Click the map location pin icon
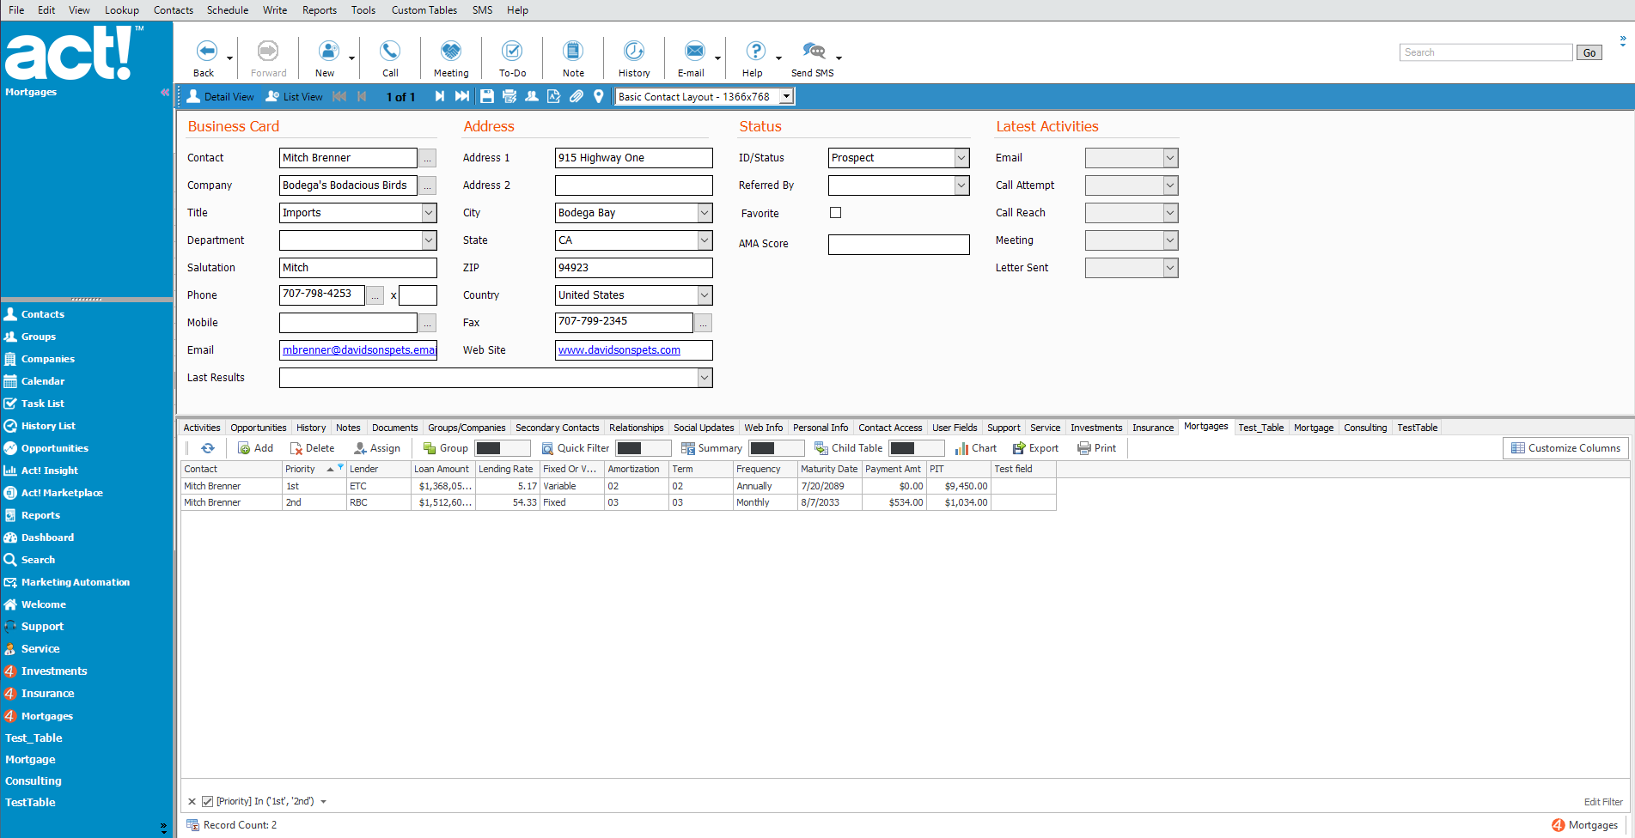 click(599, 97)
